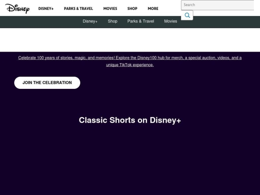This screenshot has width=260, height=195.
Task: Focus the Search input field
Action: [x=218, y=5]
